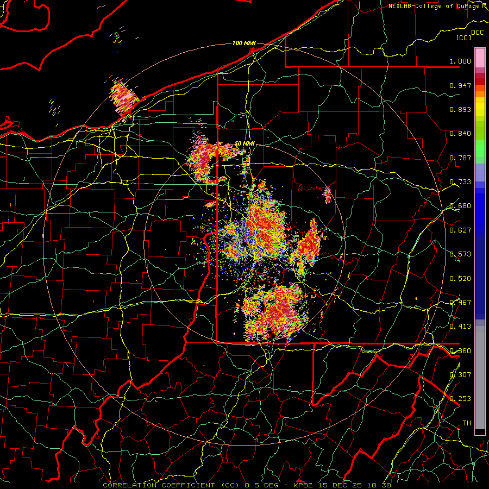Select the 0.360 scale value

[460, 351]
